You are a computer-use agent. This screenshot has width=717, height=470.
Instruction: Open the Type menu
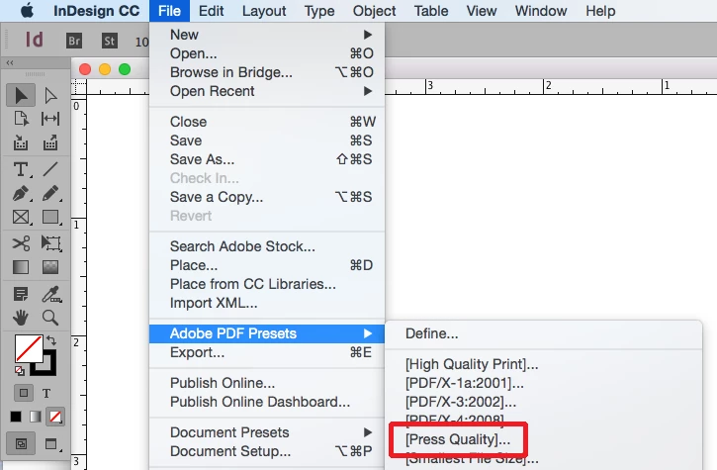point(319,11)
